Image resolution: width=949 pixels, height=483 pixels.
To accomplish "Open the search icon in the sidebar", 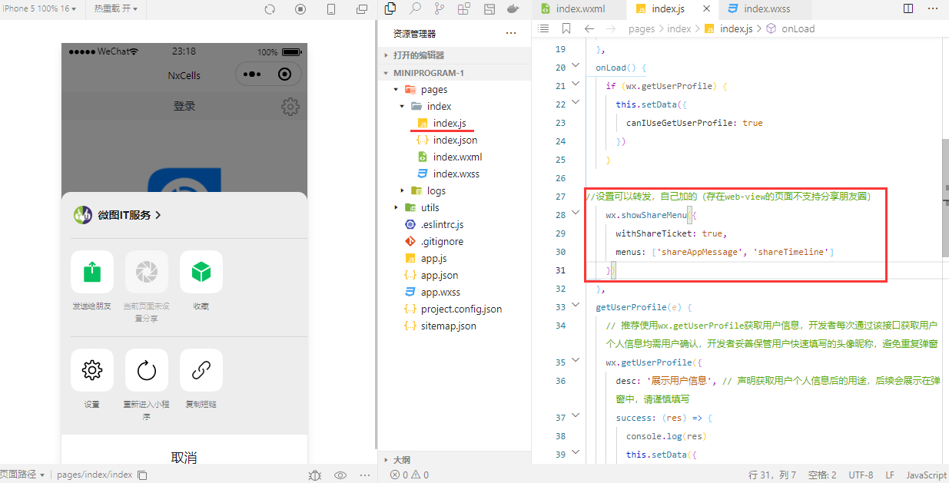I will pyautogui.click(x=415, y=9).
